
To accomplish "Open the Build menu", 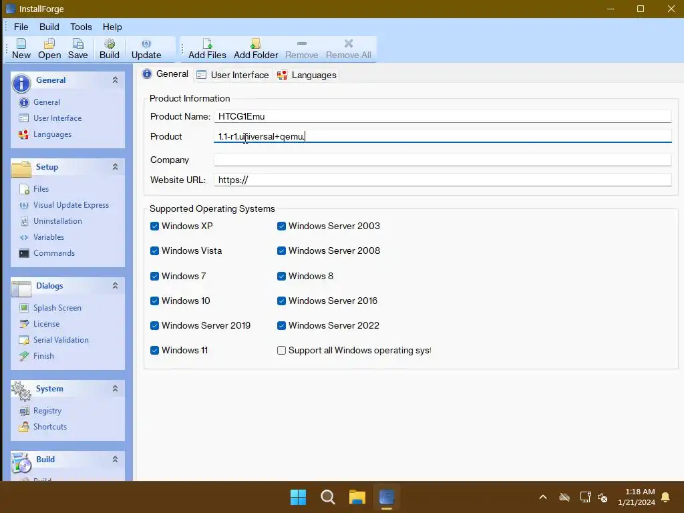I will 49,27.
